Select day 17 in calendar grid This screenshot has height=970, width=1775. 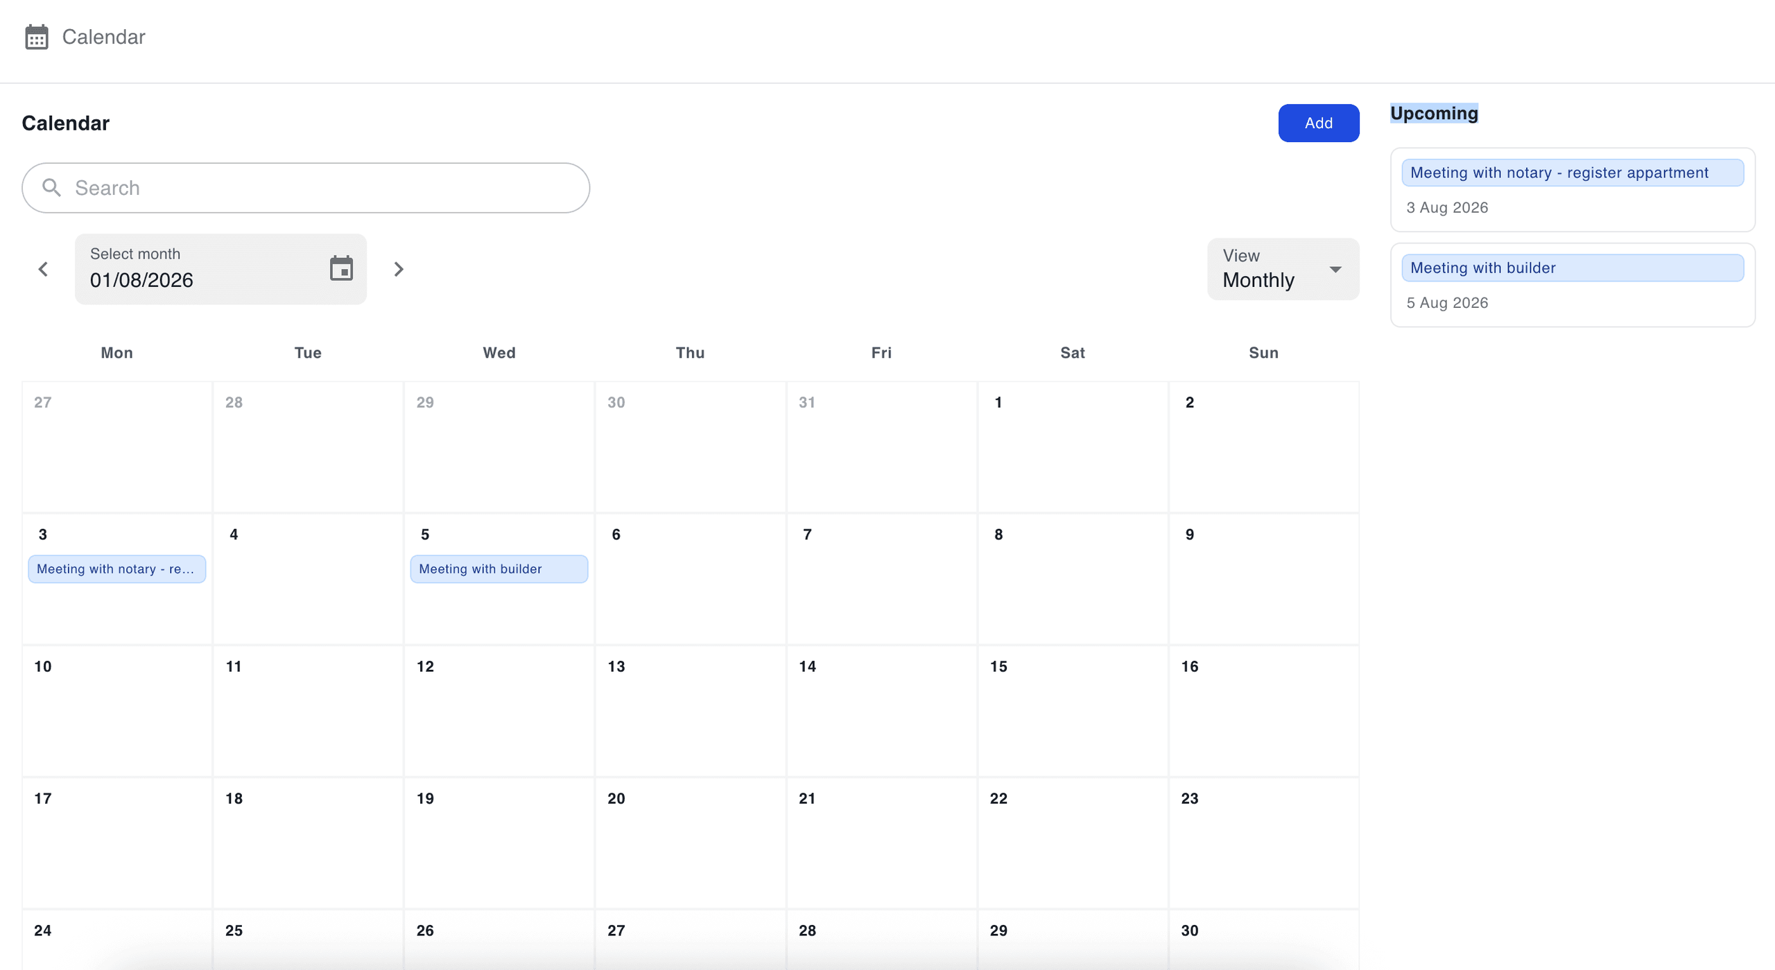tap(116, 843)
